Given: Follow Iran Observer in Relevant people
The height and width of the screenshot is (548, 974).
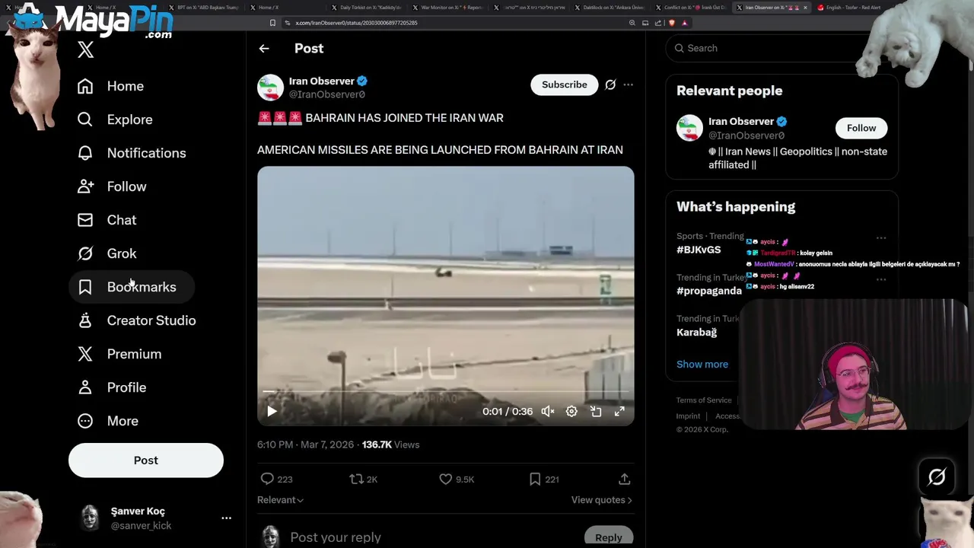Looking at the screenshot, I should point(861,128).
